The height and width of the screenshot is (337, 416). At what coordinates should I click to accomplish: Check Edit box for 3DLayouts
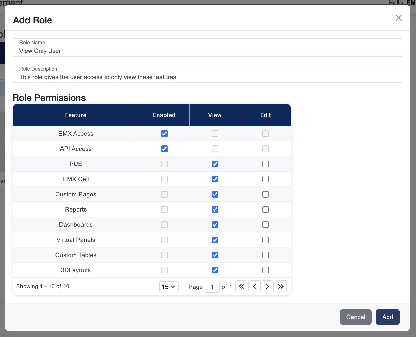click(266, 270)
